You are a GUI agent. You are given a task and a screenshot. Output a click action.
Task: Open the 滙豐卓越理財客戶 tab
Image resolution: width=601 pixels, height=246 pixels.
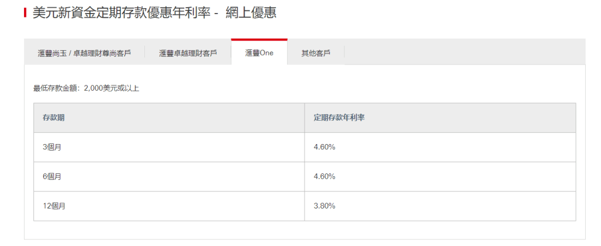pos(188,53)
